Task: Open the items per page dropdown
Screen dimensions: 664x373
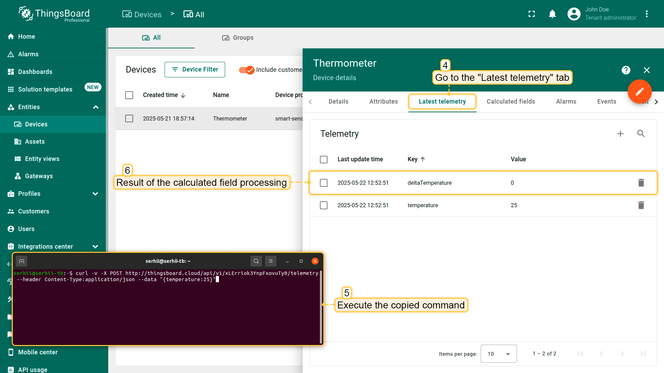Action: point(498,354)
